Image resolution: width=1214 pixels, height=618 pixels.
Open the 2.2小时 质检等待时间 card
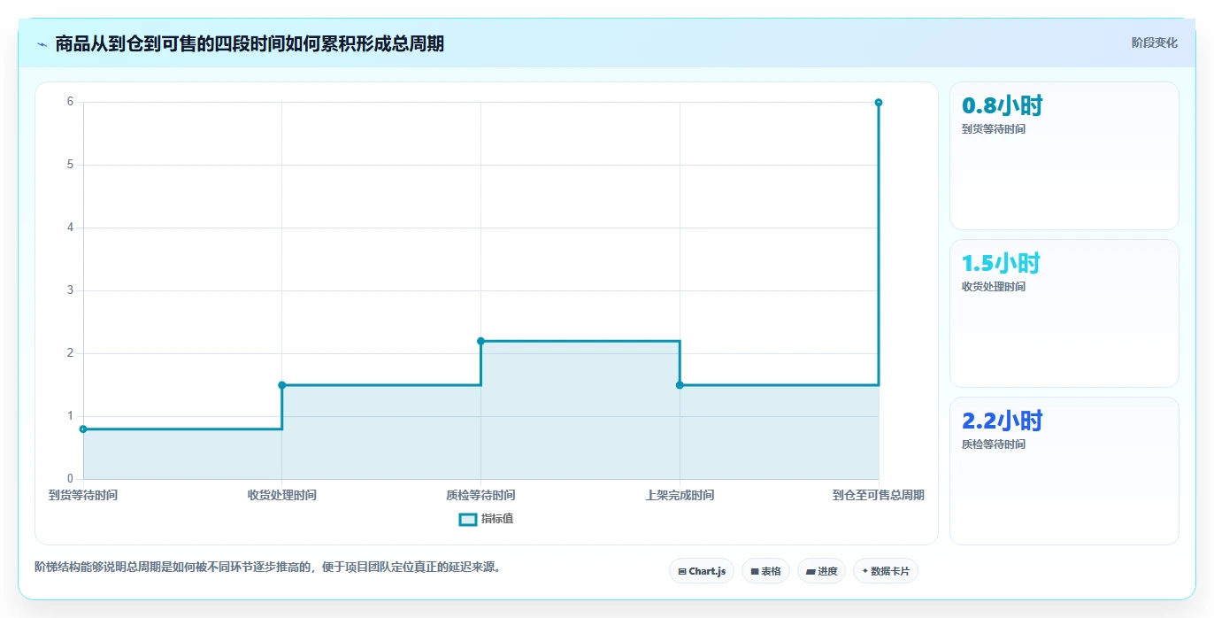point(1064,471)
